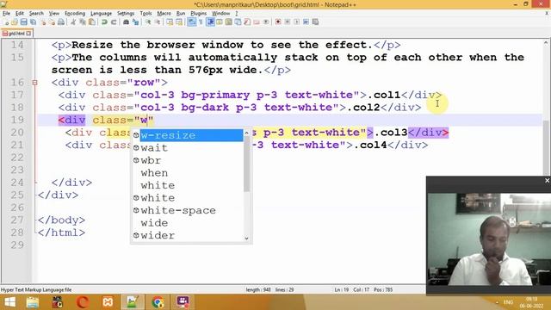The image size is (551, 310).
Task: Toggle Word Wrap in the toolbar
Action: (x=191, y=22)
